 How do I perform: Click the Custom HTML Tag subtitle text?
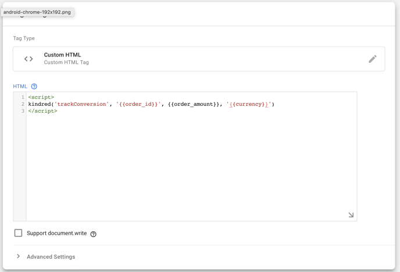(x=66, y=63)
